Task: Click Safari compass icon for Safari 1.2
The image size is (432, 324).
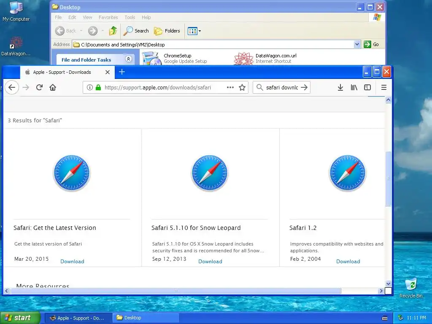Action: 348,173
